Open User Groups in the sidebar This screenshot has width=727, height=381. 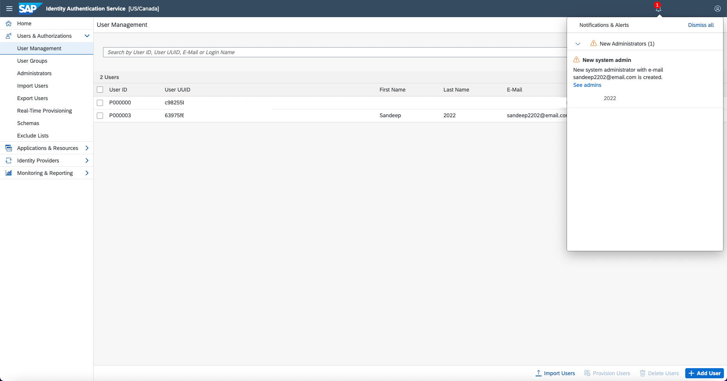pyautogui.click(x=32, y=61)
